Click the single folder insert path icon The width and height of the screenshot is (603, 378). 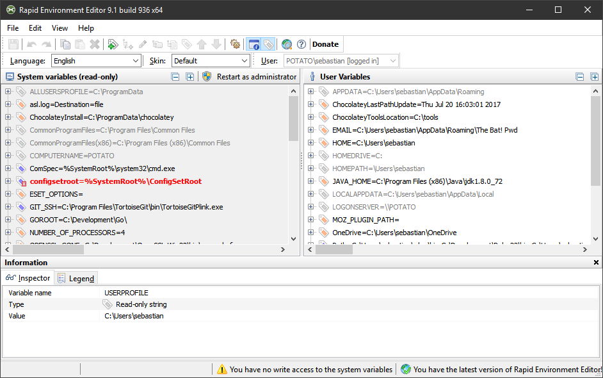157,44
